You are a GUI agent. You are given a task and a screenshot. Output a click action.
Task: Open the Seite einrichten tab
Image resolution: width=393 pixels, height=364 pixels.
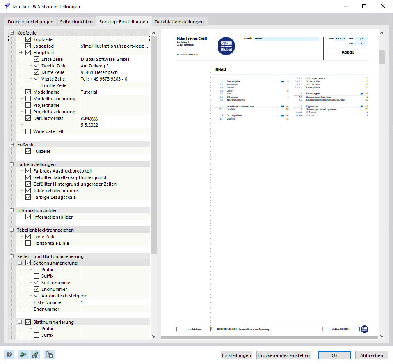(76, 22)
